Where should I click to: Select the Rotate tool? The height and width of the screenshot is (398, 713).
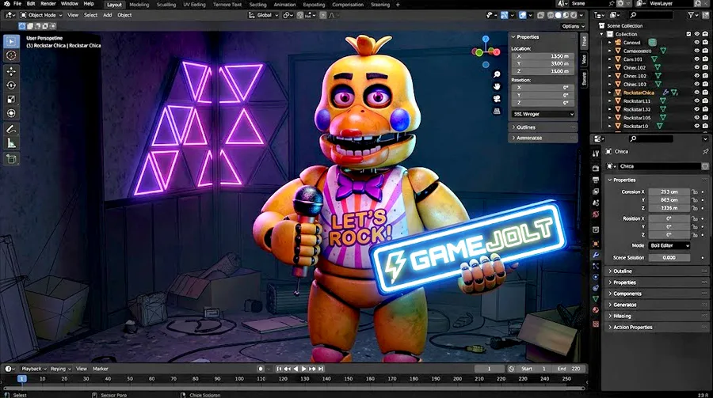tap(11, 85)
